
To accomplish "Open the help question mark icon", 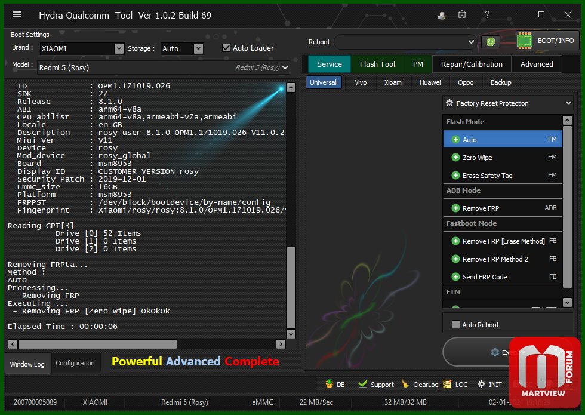I will pyautogui.click(x=487, y=14).
